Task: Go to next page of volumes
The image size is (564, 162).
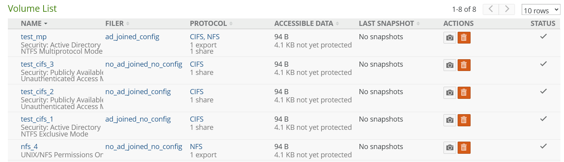Action: (x=507, y=9)
